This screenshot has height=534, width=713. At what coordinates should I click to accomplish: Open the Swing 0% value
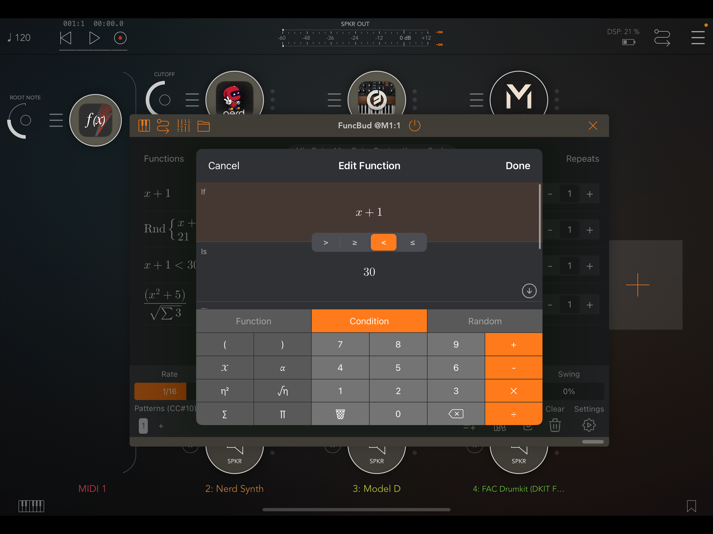569,391
